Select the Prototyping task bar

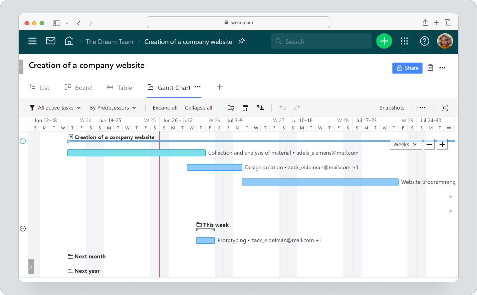coord(205,240)
